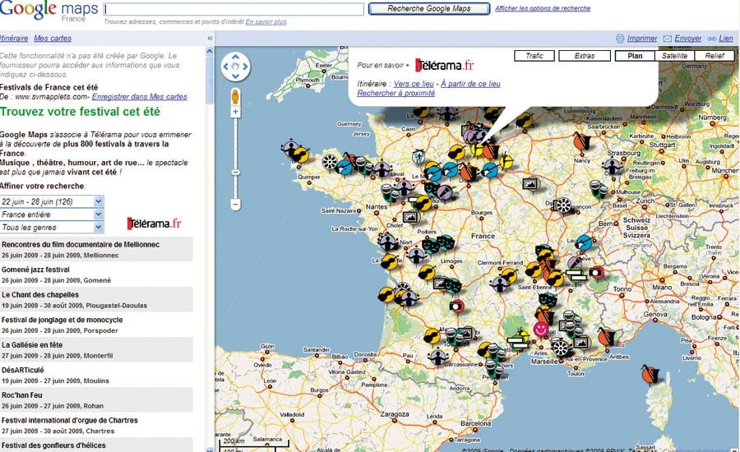Pan the map down with the arrow
The height and width of the screenshot is (452, 740).
(235, 76)
